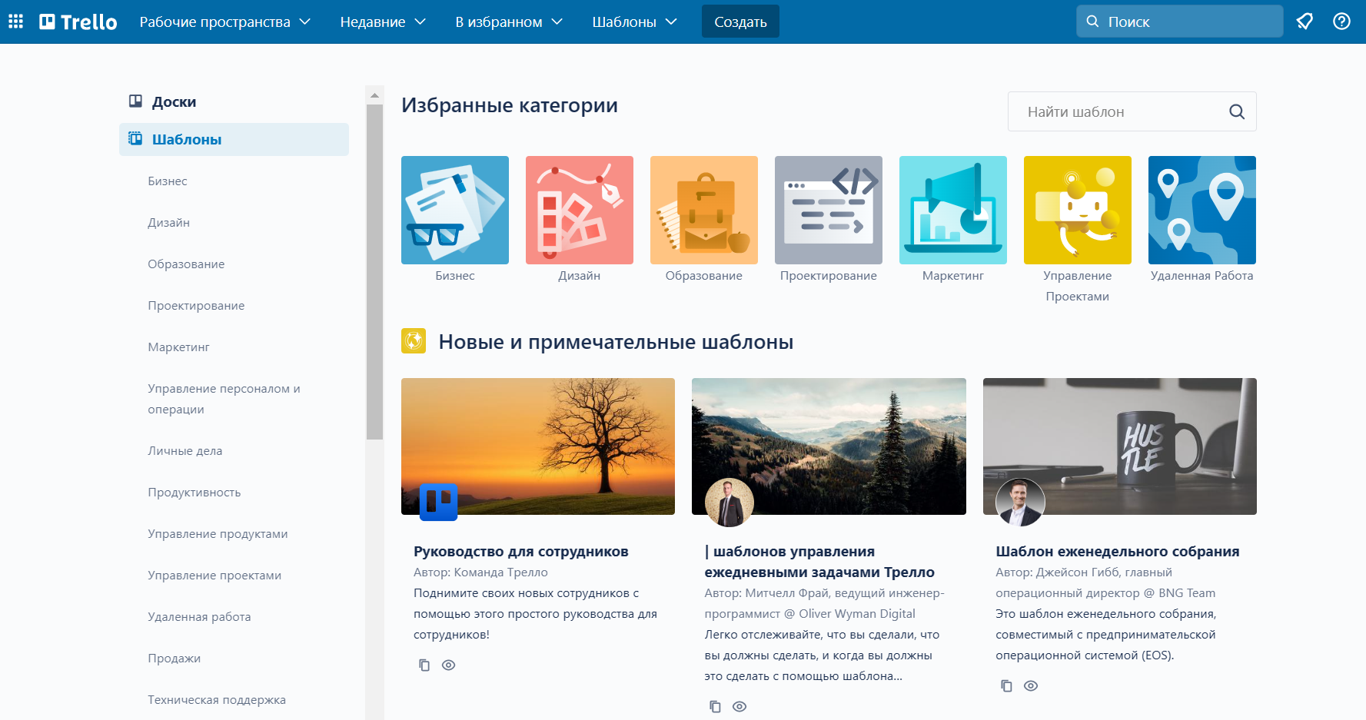Click copy icon under weekly meeting template

pyautogui.click(x=1006, y=686)
